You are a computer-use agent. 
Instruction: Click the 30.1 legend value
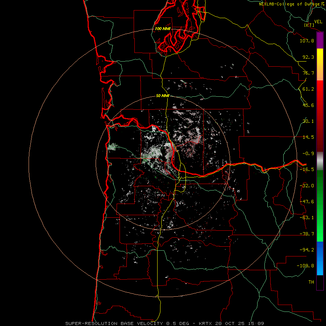pyautogui.click(x=308, y=121)
